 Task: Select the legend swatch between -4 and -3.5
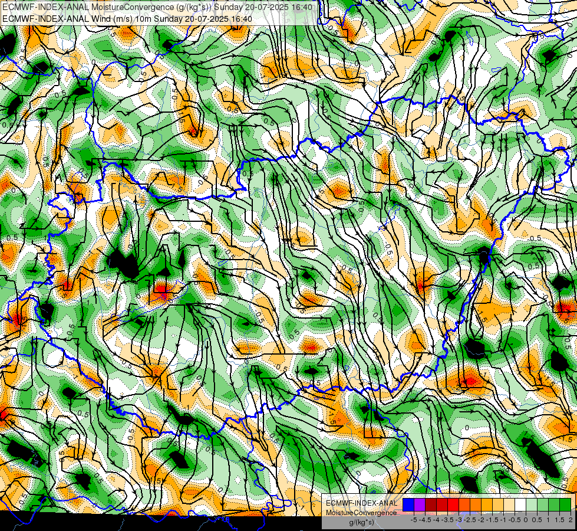pyautogui.click(x=442, y=504)
